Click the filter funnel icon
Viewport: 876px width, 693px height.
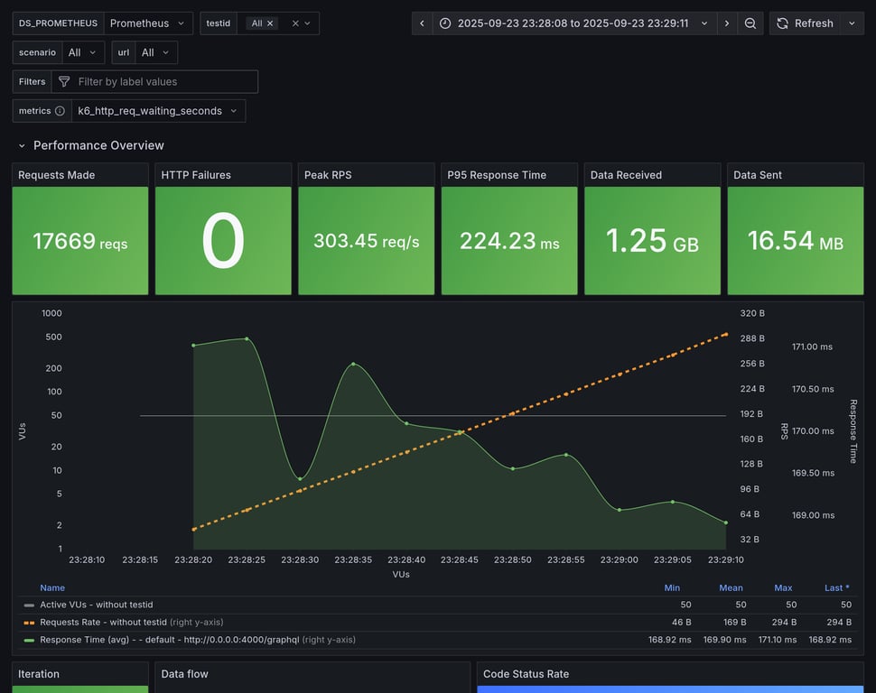pos(64,82)
